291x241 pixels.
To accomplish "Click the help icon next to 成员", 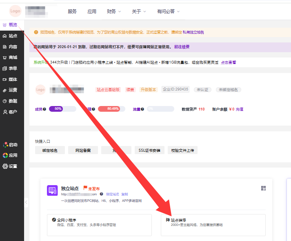I will 44,109.
